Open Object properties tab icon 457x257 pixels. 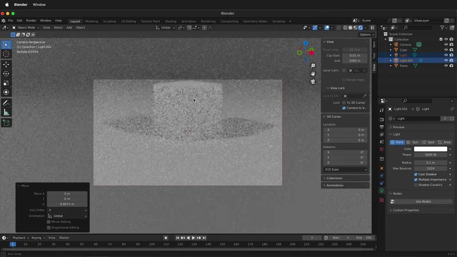(x=382, y=168)
